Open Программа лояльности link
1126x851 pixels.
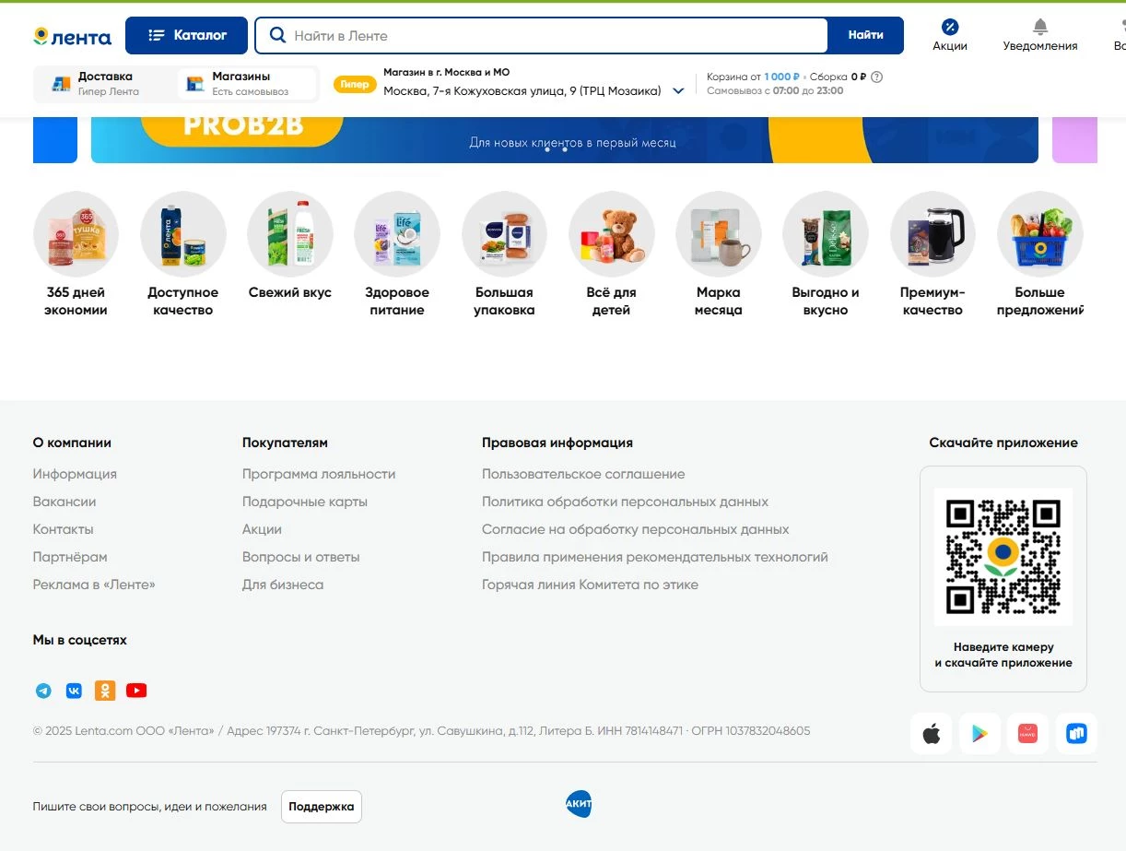tap(319, 474)
